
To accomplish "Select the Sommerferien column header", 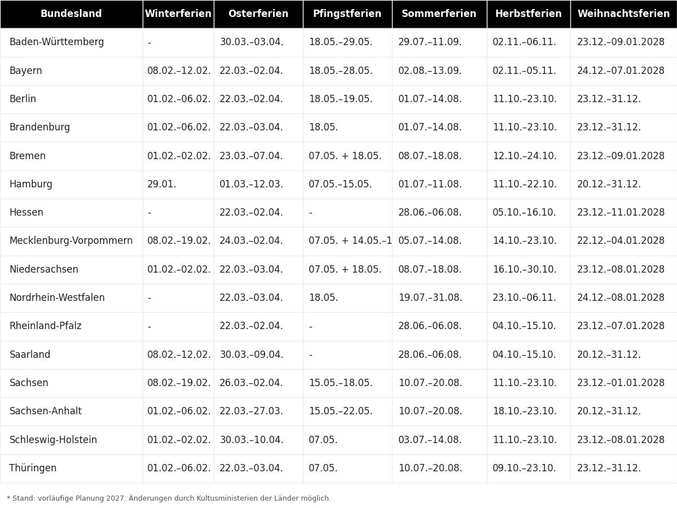I will click(x=439, y=14).
